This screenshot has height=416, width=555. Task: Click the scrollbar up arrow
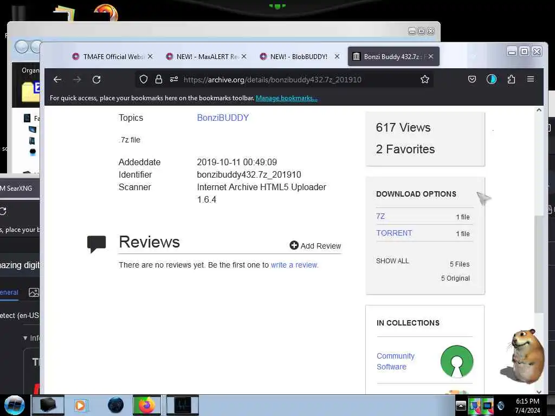click(x=539, y=110)
